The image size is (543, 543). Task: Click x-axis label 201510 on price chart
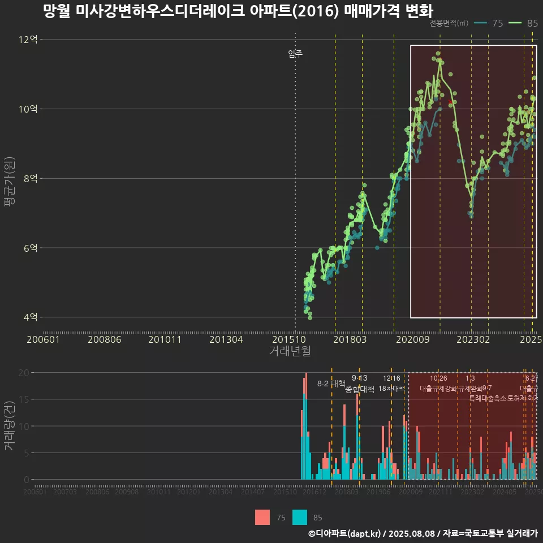[x=289, y=339]
